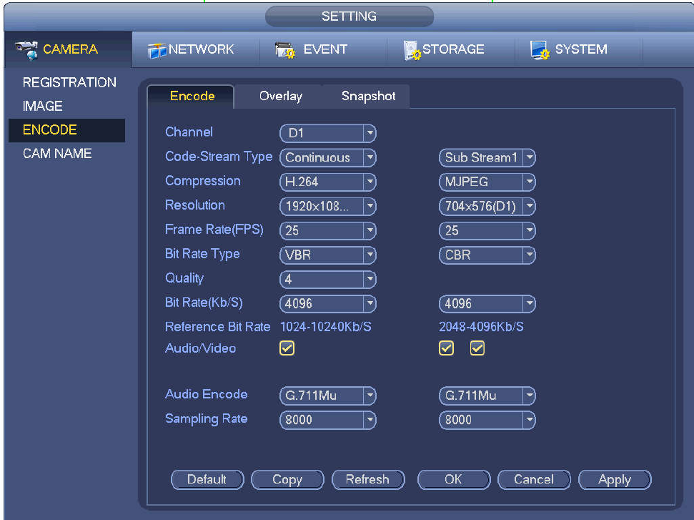
Task: Open the Channel D1 dropdown
Action: (x=328, y=133)
